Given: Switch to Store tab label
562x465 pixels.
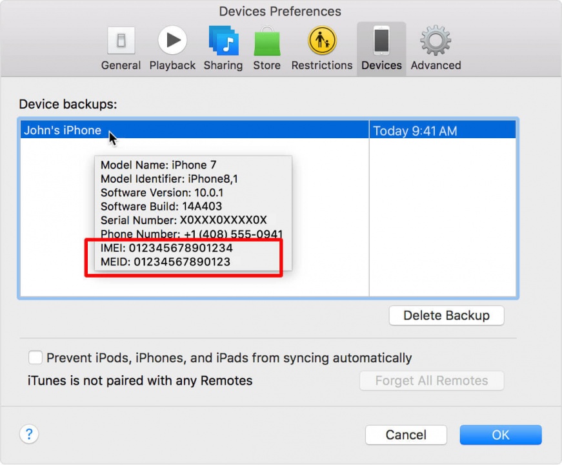Looking at the screenshot, I should pyautogui.click(x=266, y=65).
